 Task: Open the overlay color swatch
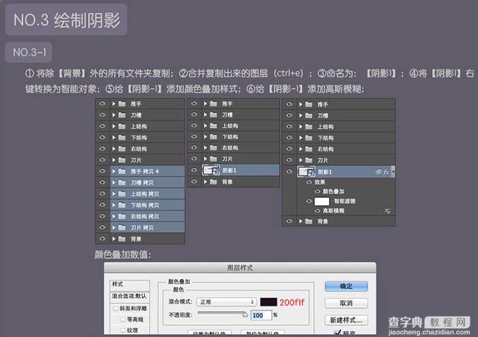pos(268,302)
